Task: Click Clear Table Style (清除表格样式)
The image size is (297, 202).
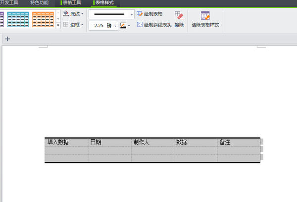Action: tap(205, 19)
